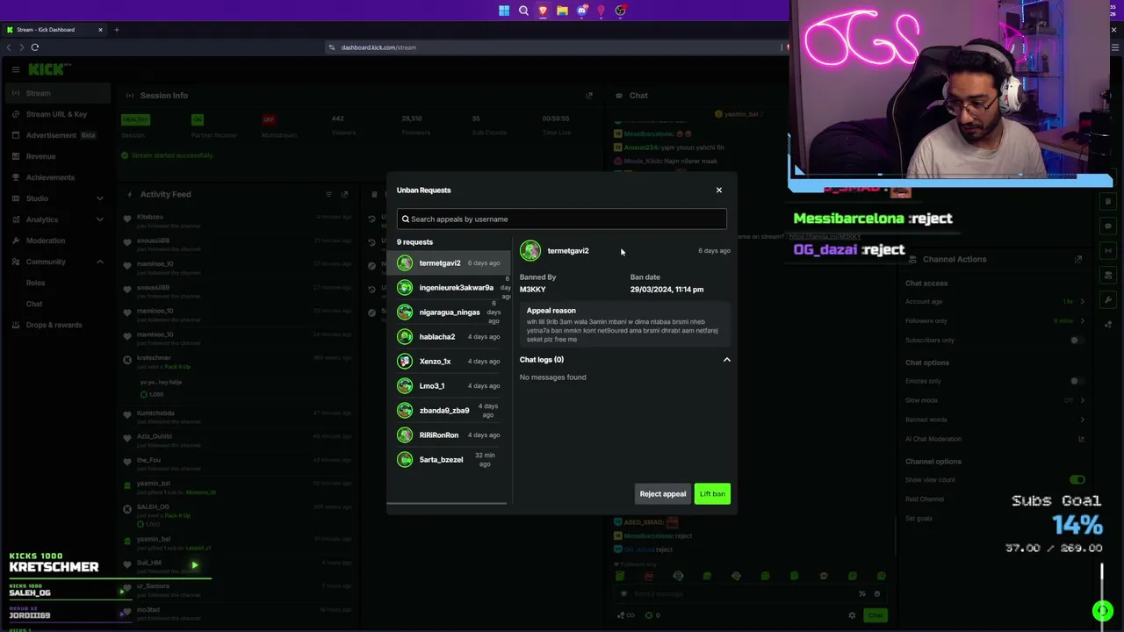1124x632 pixels.
Task: Go back in the browser
Action: (x=10, y=47)
